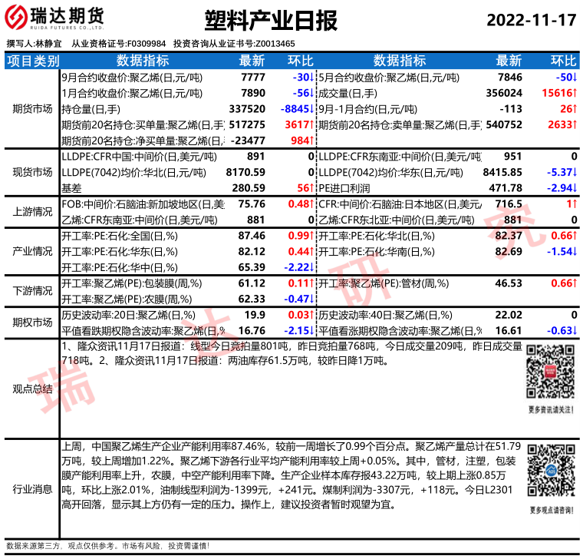
Task: Select the 塑料产业日报 report title
Action: [272, 21]
